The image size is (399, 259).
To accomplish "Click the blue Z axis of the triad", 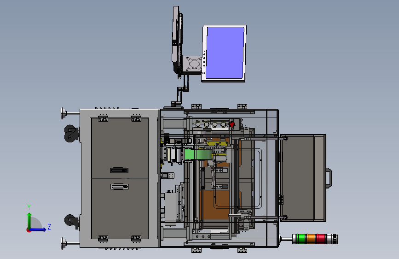I will point(38,230).
